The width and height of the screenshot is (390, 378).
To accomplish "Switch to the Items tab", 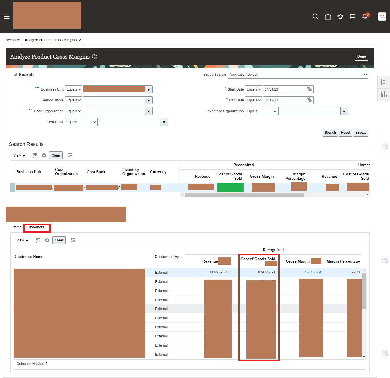I will (17, 227).
